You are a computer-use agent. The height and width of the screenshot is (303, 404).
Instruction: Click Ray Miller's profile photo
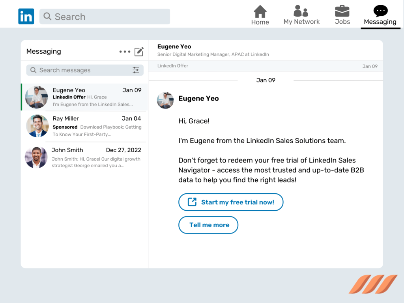pyautogui.click(x=37, y=126)
